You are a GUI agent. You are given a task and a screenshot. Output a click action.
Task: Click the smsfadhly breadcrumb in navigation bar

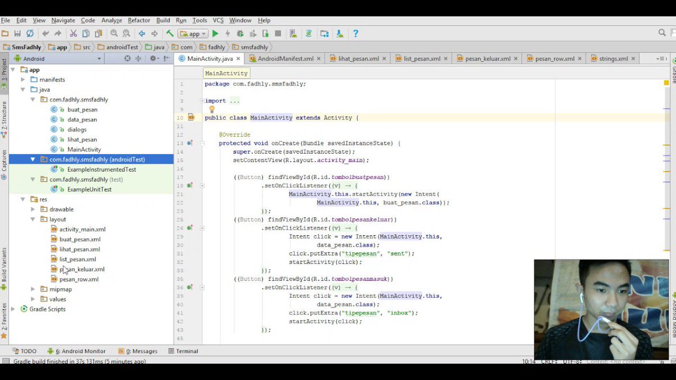click(250, 47)
